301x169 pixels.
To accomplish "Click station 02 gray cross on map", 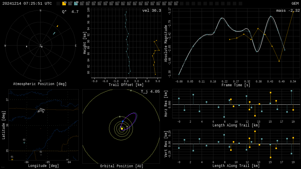I will click(x=41, y=155).
